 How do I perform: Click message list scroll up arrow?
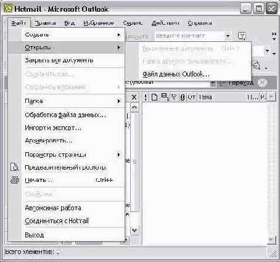click(x=271, y=97)
